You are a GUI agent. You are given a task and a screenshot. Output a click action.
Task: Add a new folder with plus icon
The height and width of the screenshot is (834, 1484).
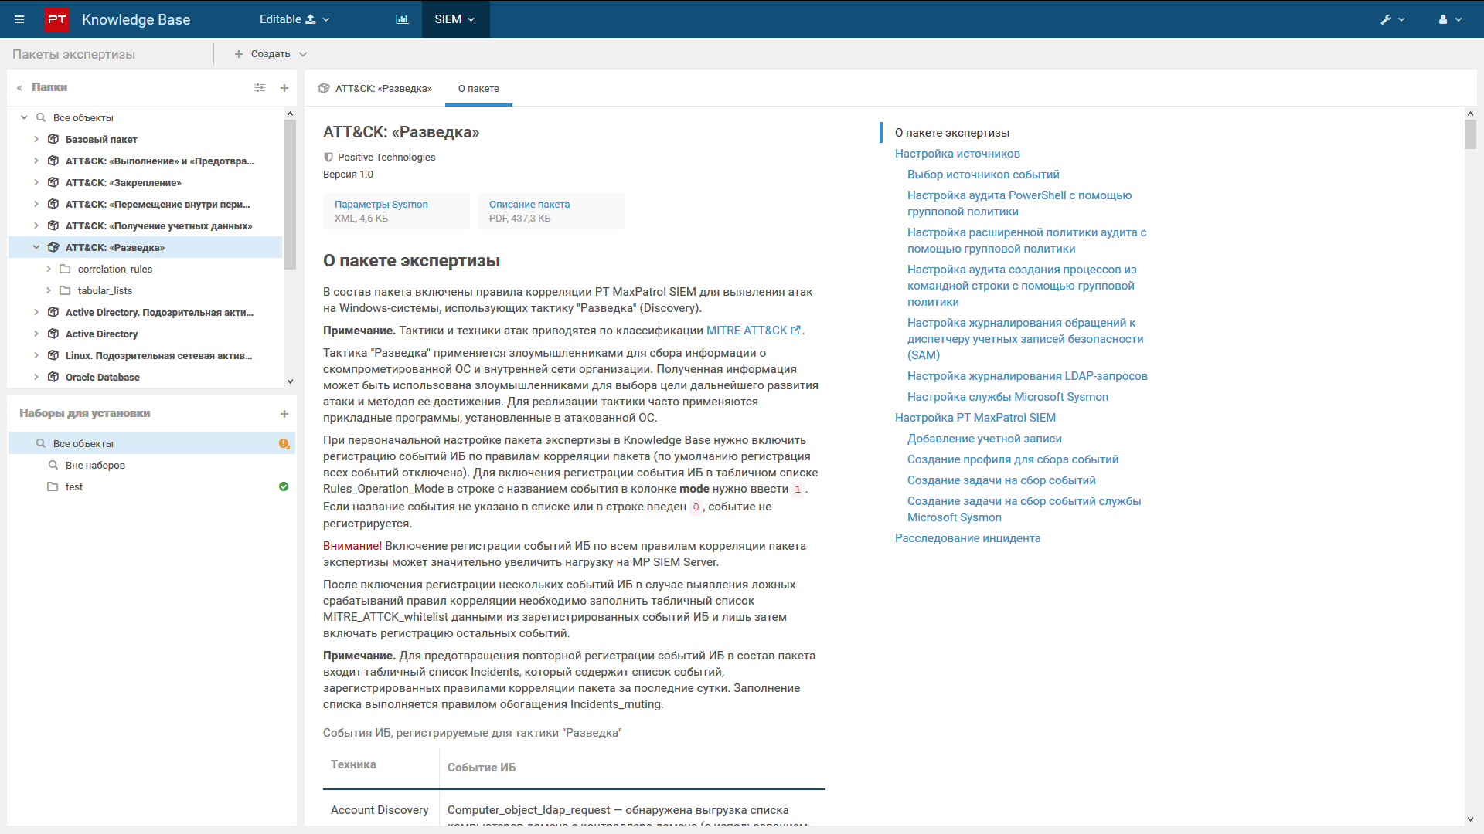[x=284, y=88]
